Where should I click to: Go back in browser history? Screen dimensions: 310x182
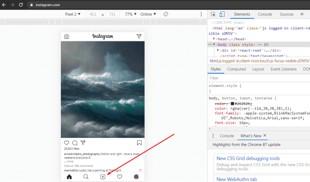tap(4, 5)
